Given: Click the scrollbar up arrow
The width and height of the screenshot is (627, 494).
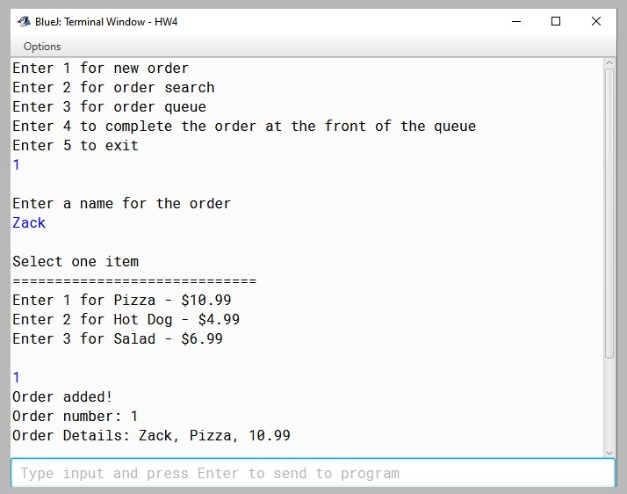Looking at the screenshot, I should click(x=609, y=63).
